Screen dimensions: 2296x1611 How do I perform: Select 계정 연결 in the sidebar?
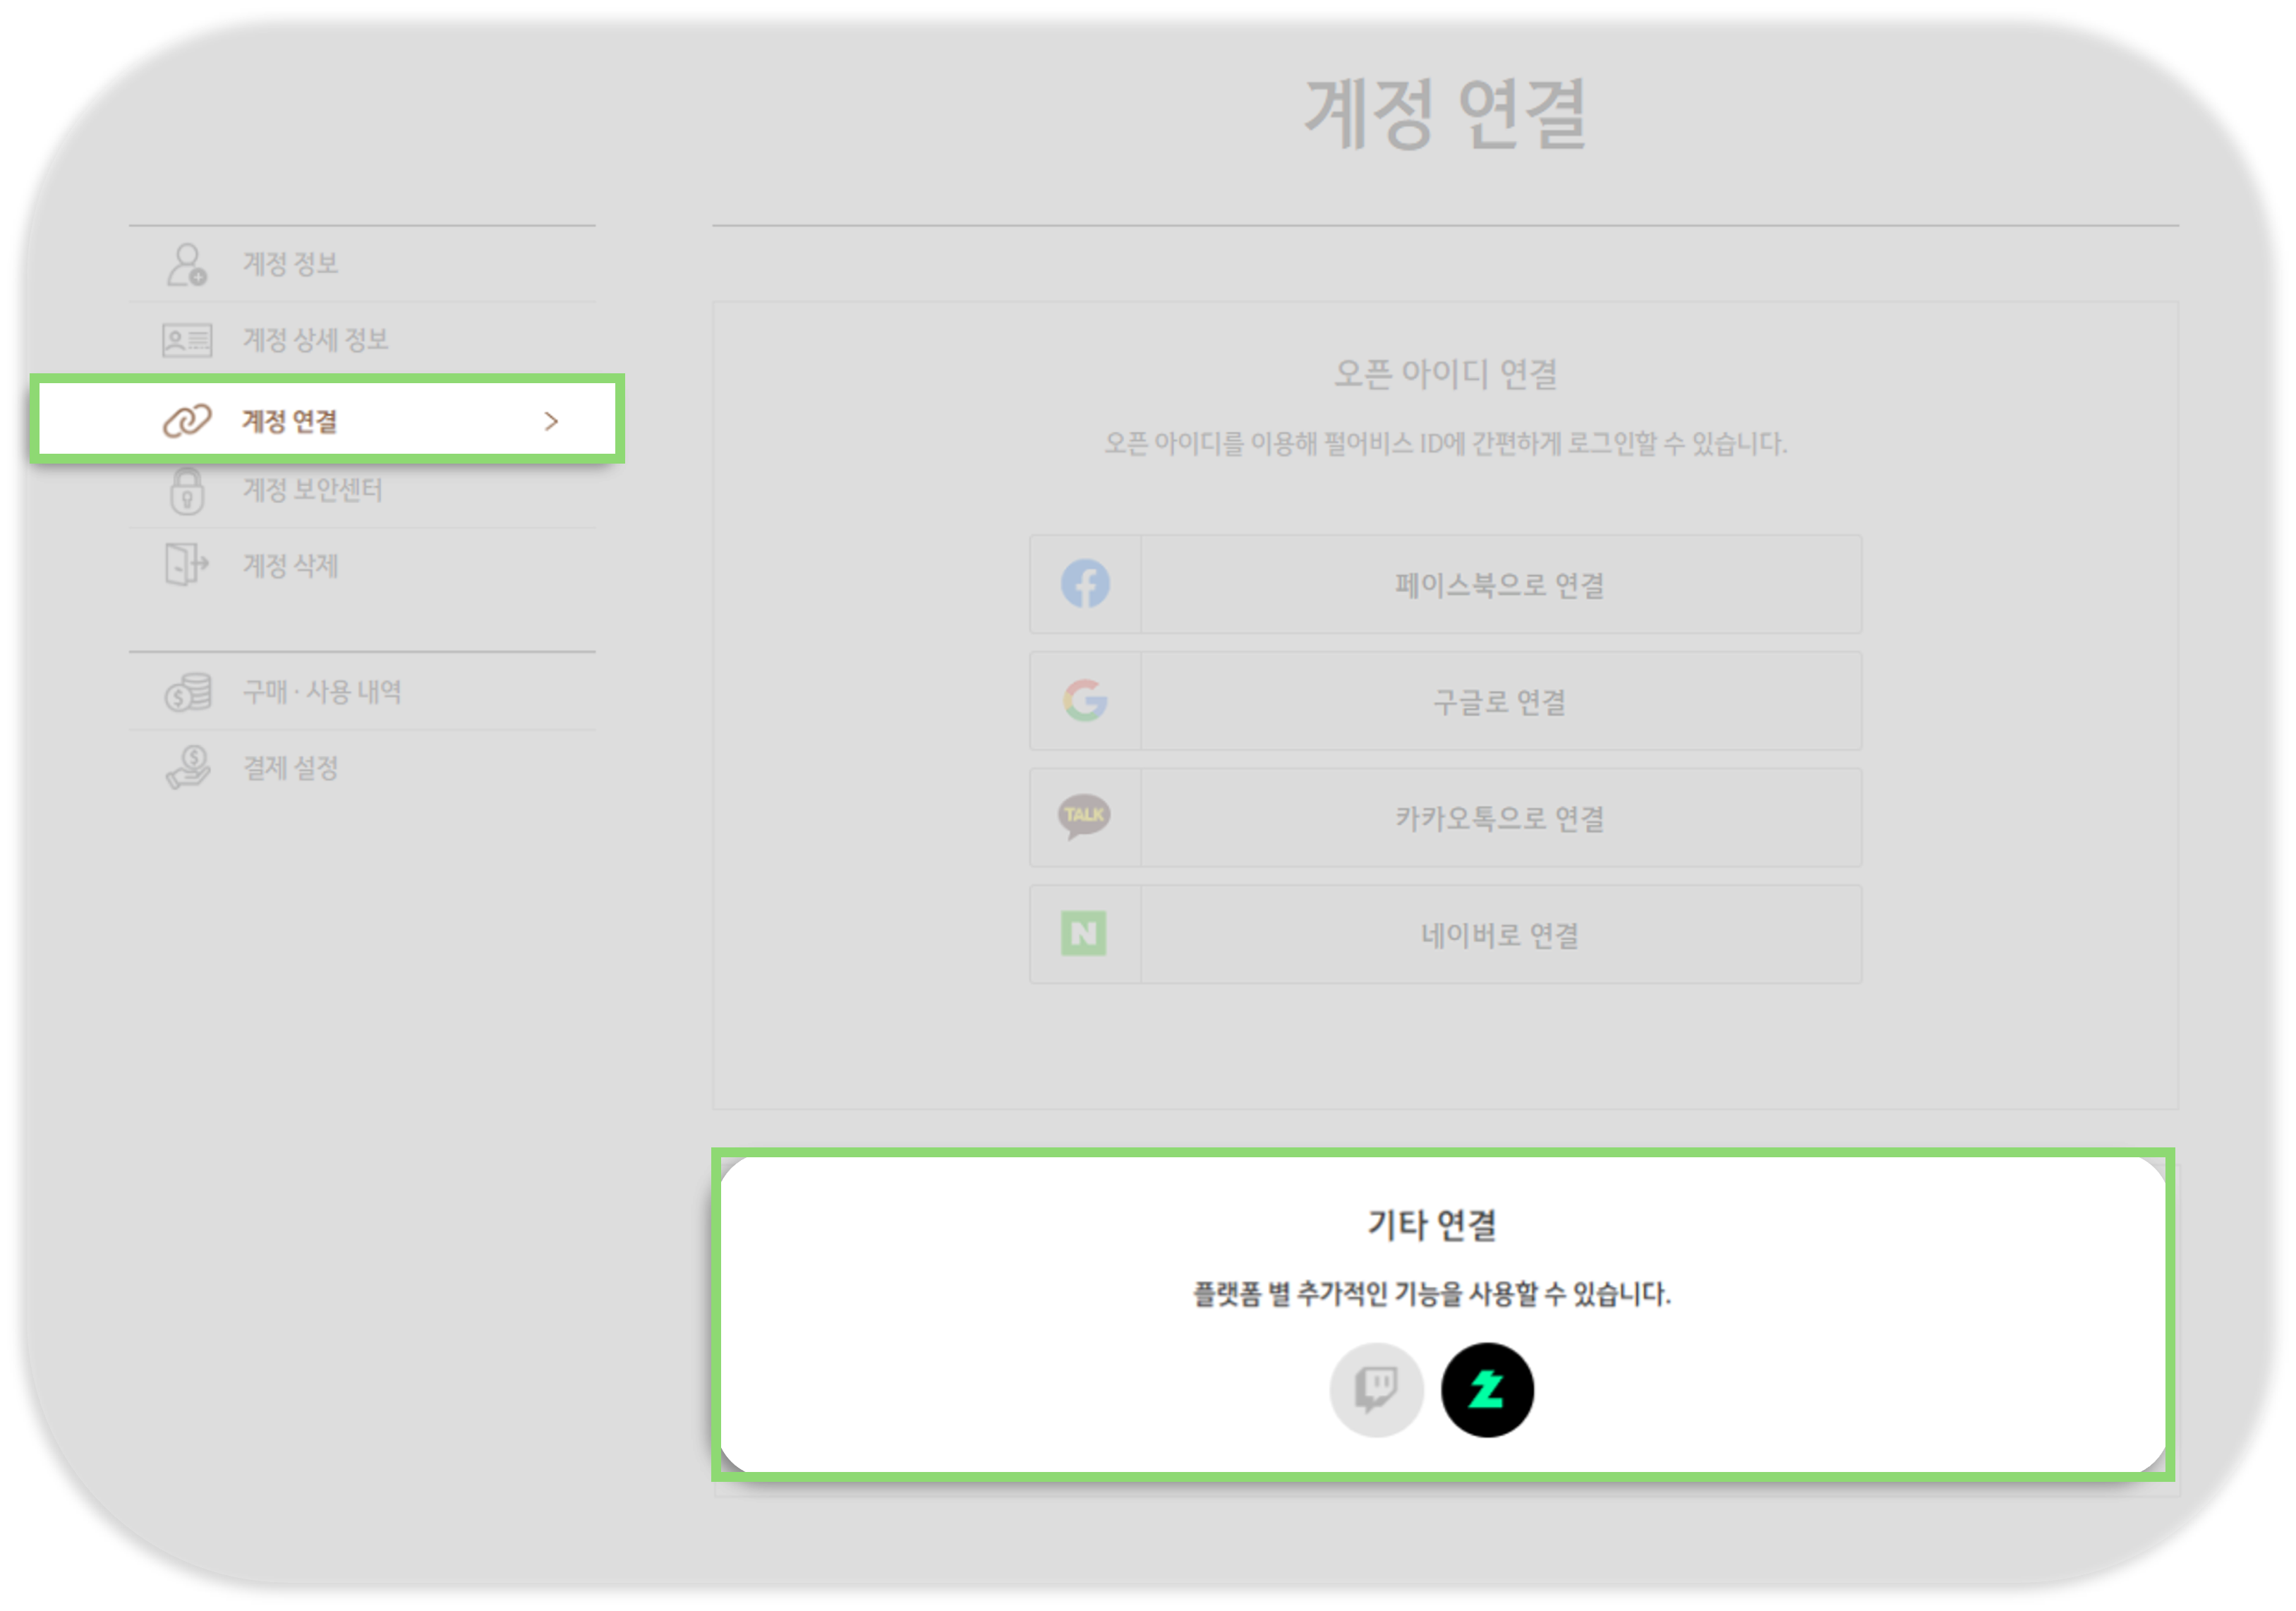point(327,420)
